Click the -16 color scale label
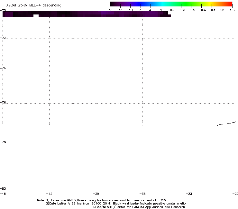This screenshot has width=238, height=209. coord(109,10)
